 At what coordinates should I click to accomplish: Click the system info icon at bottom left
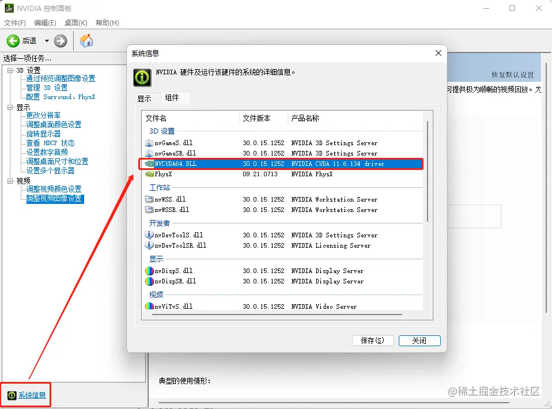(x=12, y=395)
